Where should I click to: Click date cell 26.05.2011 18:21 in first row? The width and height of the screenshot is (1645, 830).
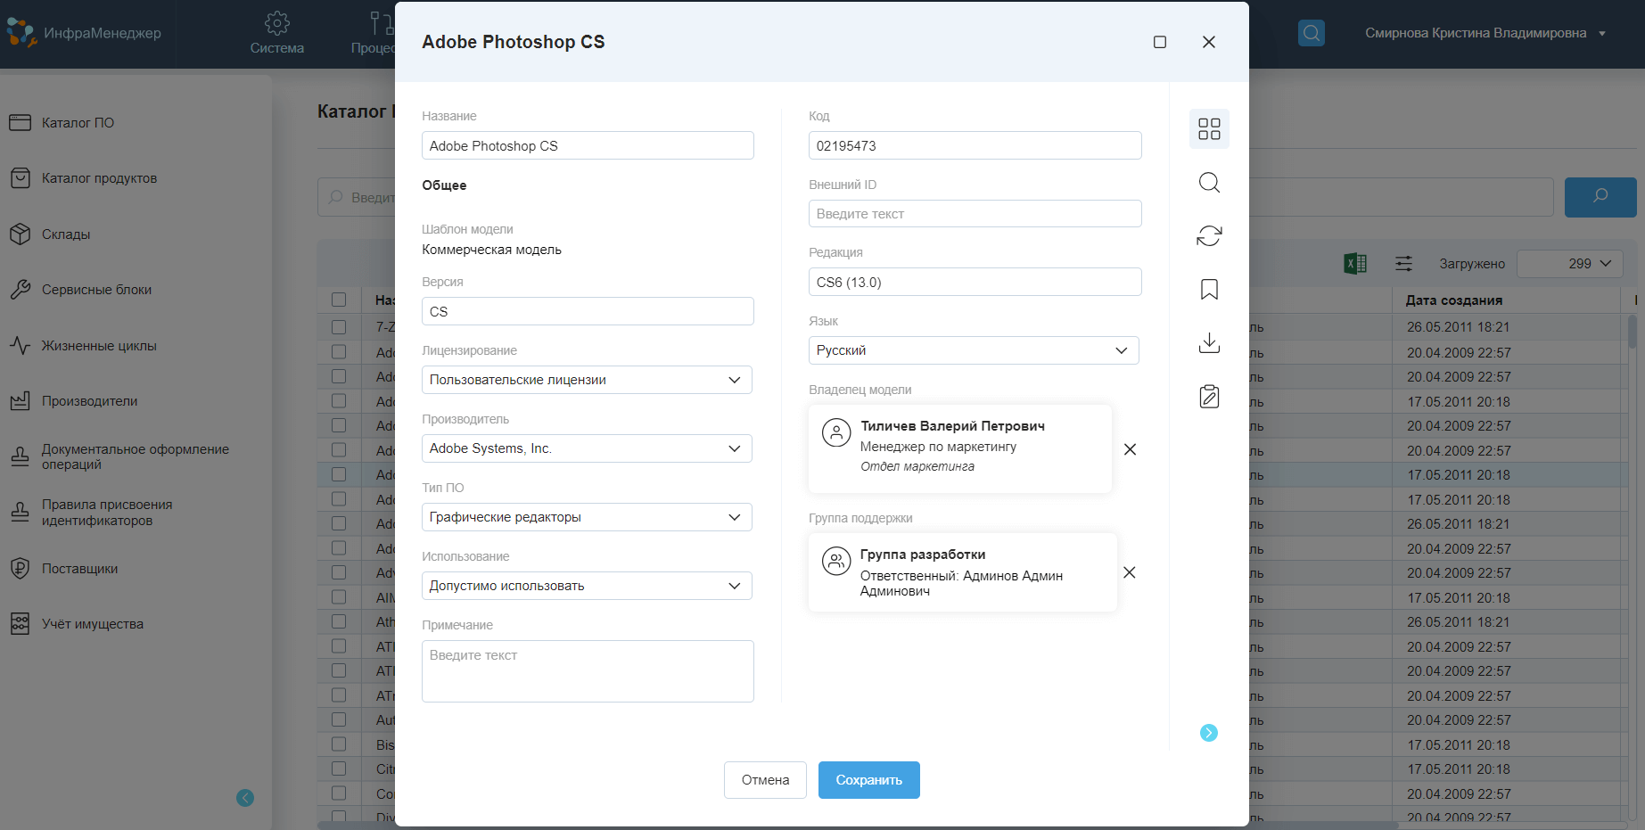pyautogui.click(x=1458, y=327)
